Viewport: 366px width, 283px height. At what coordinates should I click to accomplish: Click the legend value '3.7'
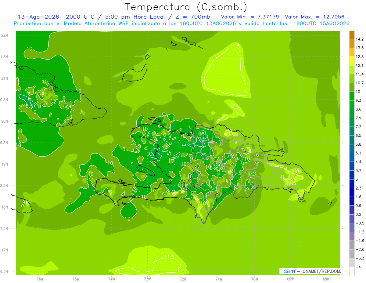tap(358, 170)
